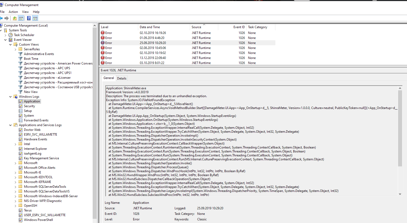
Task: Click the Doctor Web log icon
Action: coord(21,130)
